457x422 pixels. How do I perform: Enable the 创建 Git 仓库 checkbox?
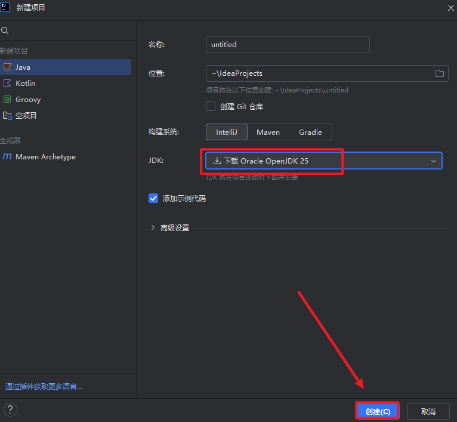click(x=211, y=106)
